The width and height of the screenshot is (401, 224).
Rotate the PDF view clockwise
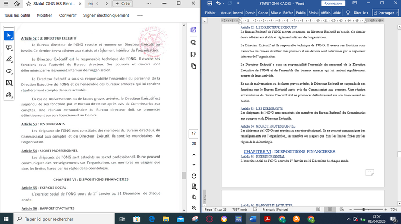194,176
